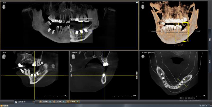This screenshot has height=107, width=212.
Task: Click the head icon in axial view
Action: click(x=143, y=57)
